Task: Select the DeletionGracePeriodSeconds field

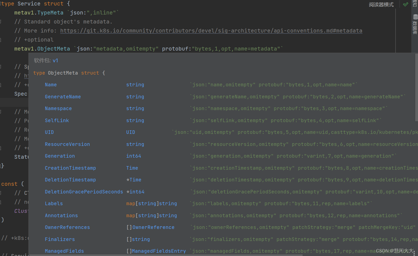Action: tap(84, 192)
